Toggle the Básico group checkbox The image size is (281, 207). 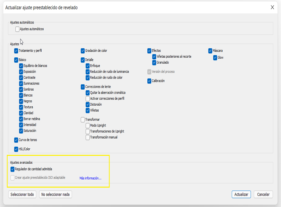click(16, 60)
